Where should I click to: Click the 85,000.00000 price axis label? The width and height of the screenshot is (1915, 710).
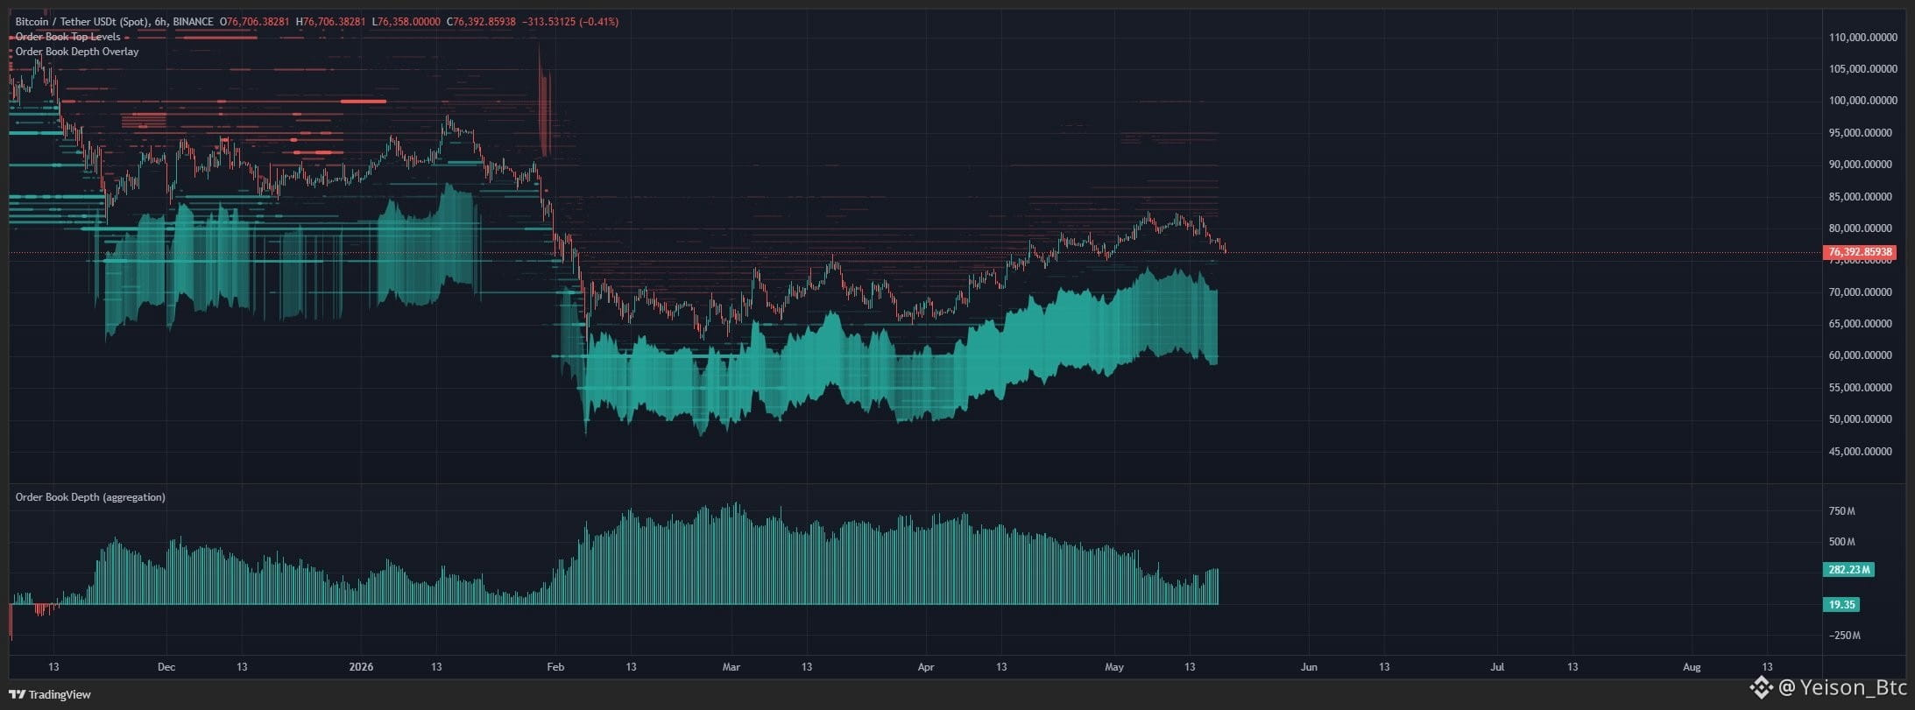click(x=1861, y=197)
